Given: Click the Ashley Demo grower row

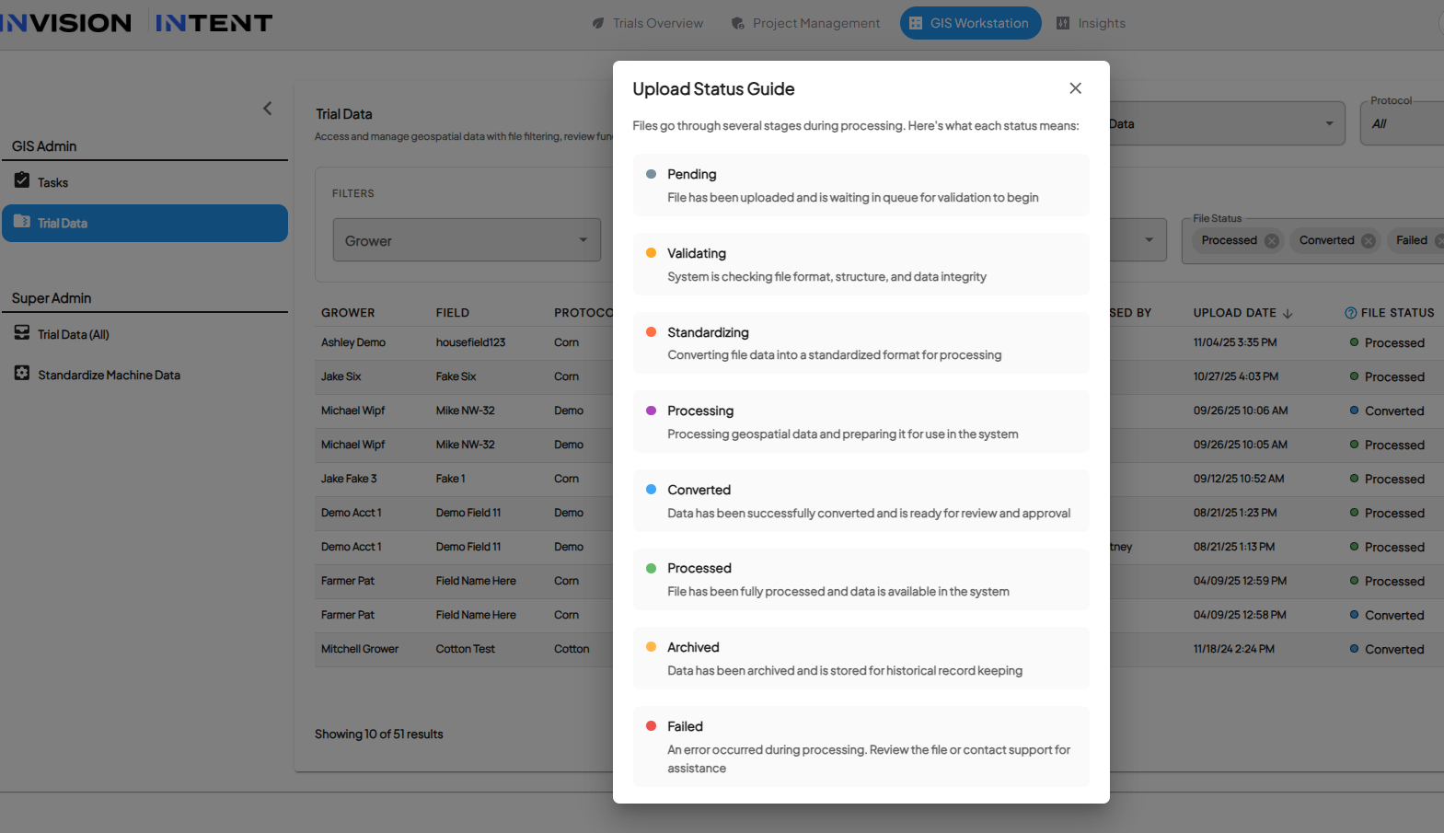Looking at the screenshot, I should (353, 342).
